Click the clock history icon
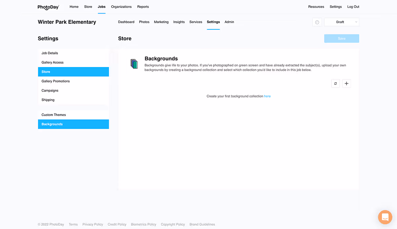The image size is (397, 229). pyautogui.click(x=317, y=22)
